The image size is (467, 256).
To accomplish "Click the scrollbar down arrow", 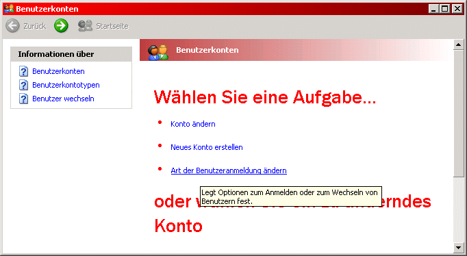I will pos(458,248).
